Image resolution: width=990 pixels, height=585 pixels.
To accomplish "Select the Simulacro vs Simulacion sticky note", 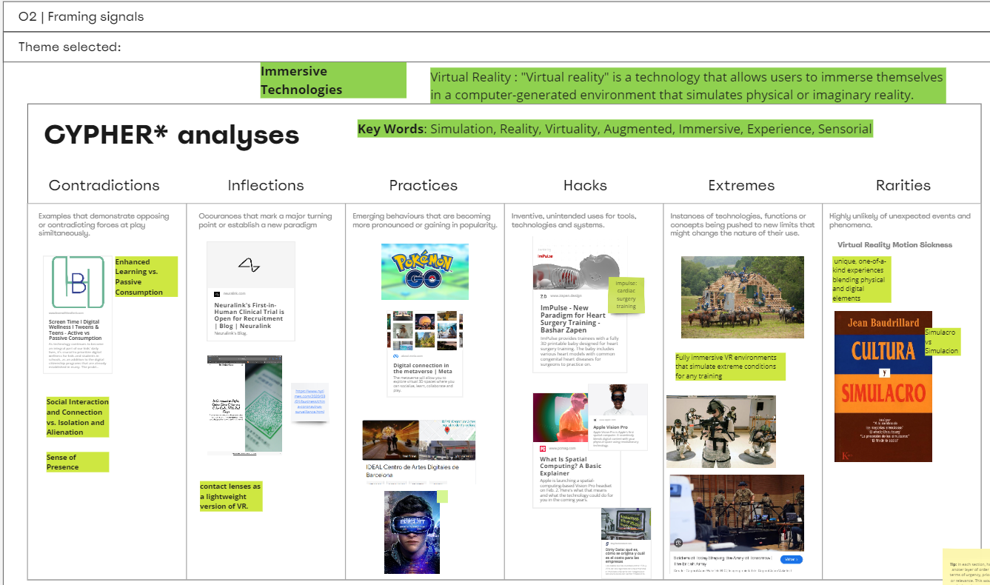I will pyautogui.click(x=942, y=341).
